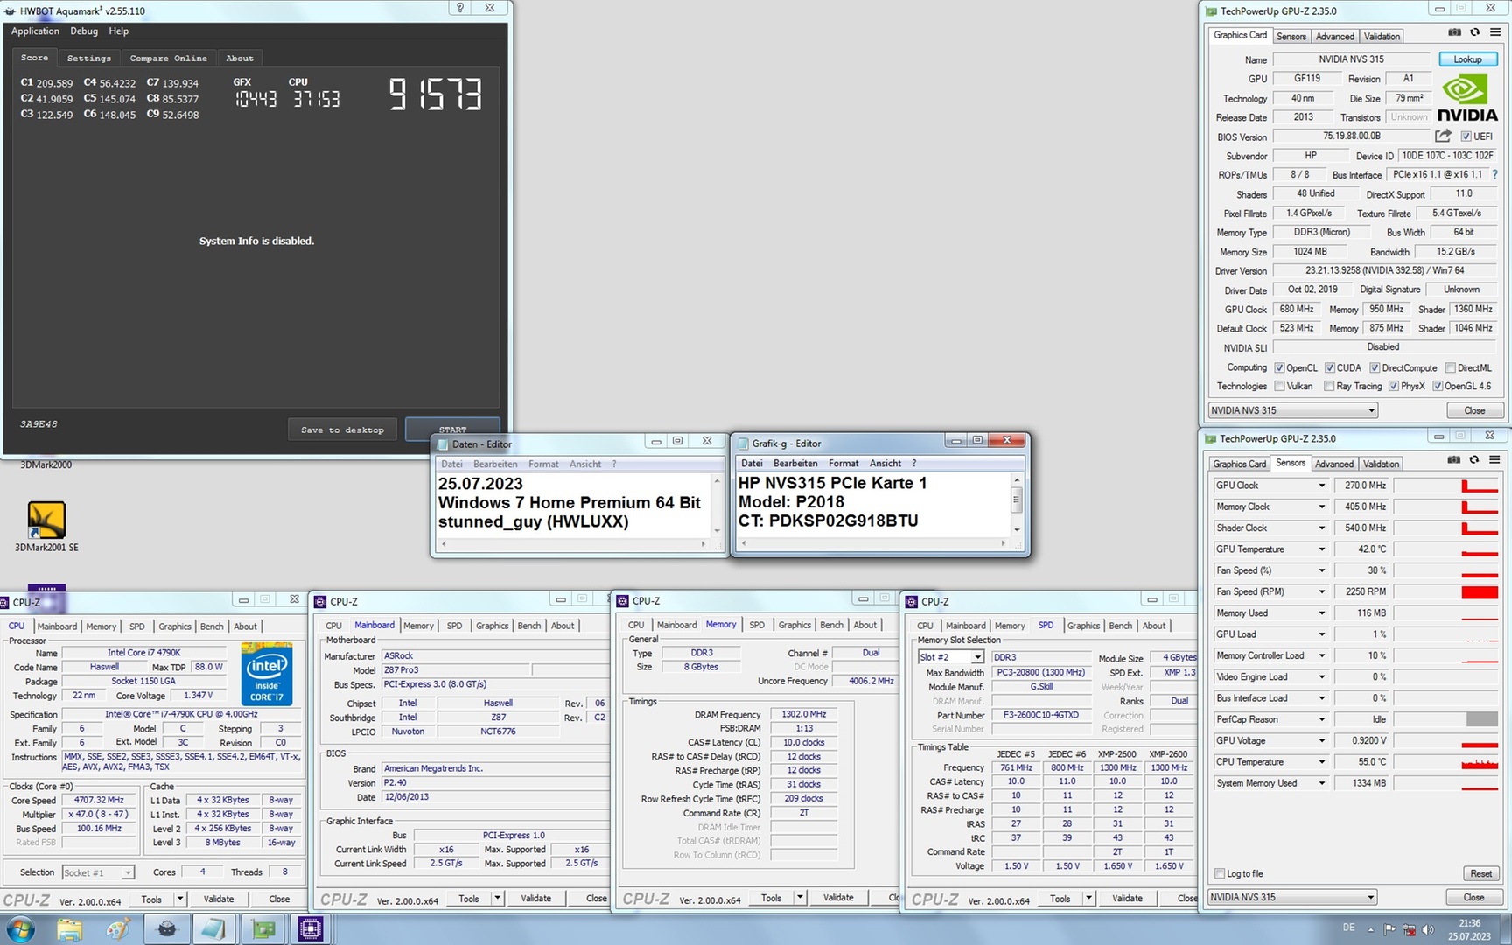Click the clock showing 21:36 in taskbar
The height and width of the screenshot is (945, 1512).
(x=1470, y=923)
